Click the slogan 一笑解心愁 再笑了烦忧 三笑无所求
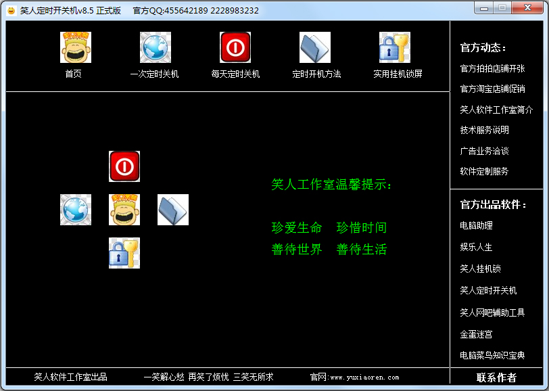 (209, 377)
